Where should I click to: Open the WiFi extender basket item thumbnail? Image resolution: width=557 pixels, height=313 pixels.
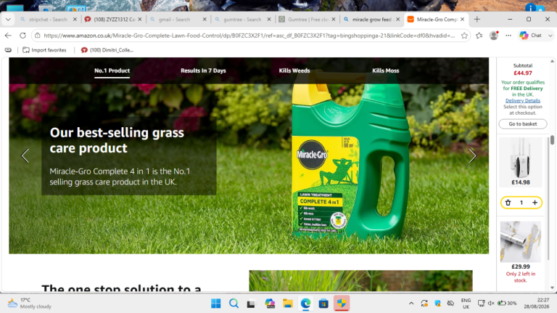click(x=521, y=158)
